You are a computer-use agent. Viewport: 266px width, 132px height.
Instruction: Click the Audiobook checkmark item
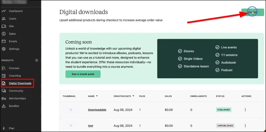[226, 63]
